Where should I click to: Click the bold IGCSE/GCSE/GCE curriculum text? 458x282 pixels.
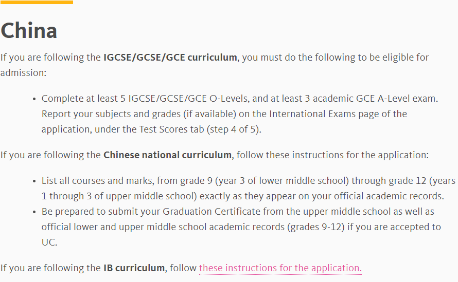coord(170,57)
